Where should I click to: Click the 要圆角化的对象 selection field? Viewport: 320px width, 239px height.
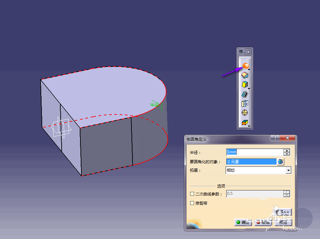click(x=251, y=162)
